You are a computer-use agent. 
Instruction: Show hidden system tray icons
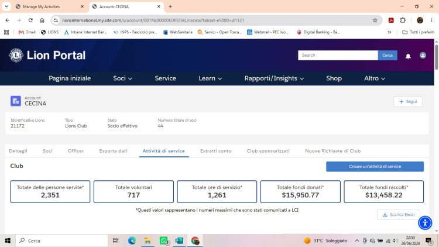356,241
